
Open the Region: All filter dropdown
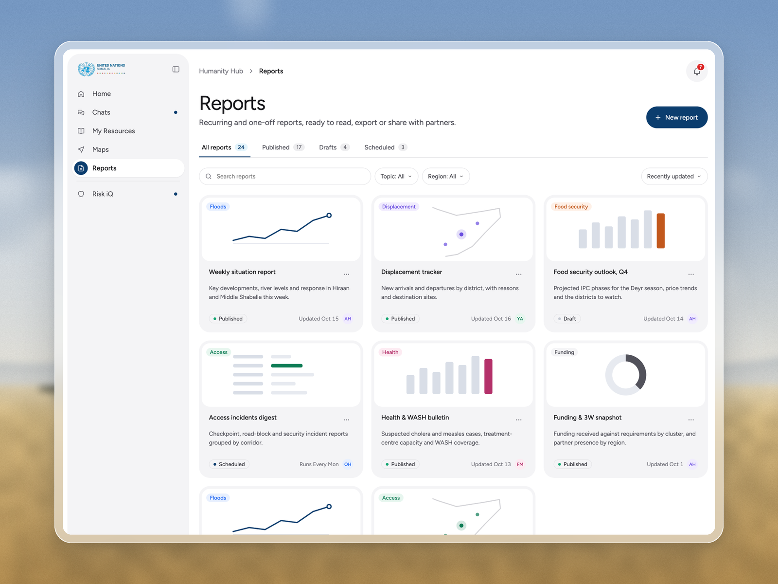[x=446, y=176]
